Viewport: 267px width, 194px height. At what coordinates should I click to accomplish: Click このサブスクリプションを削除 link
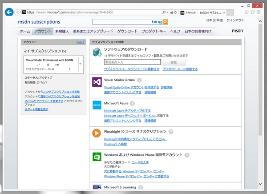click(61, 92)
